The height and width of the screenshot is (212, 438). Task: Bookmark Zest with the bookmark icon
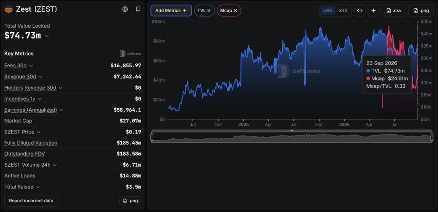(x=138, y=9)
